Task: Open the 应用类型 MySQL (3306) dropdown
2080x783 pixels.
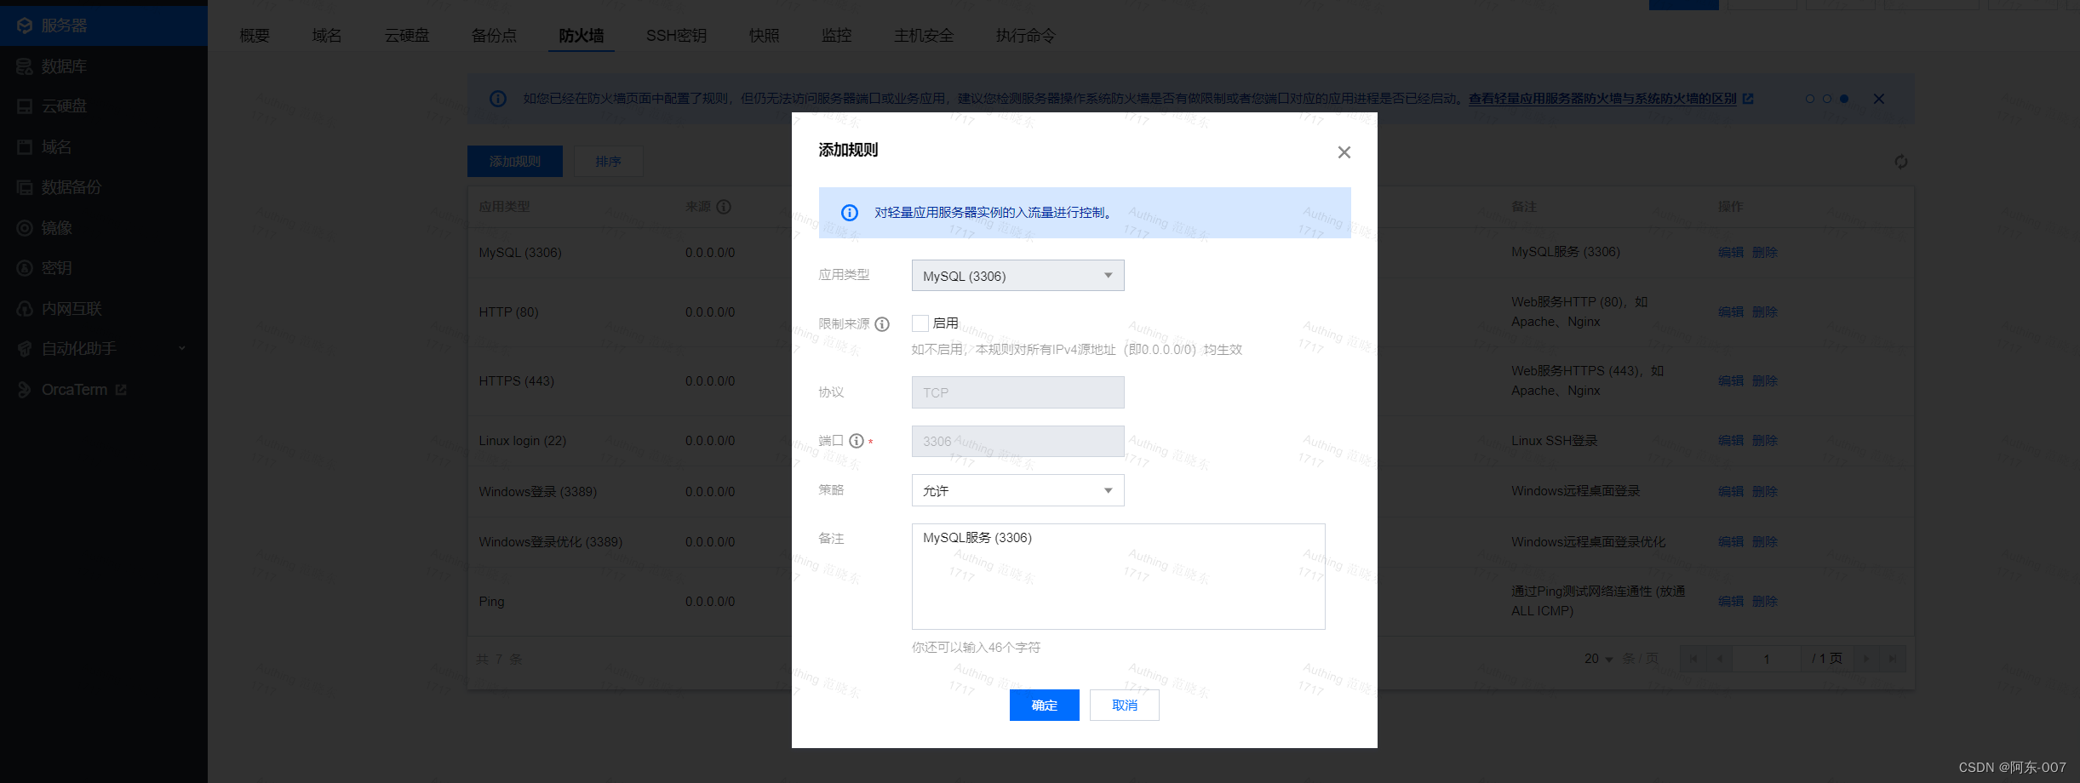Action: tap(1017, 276)
